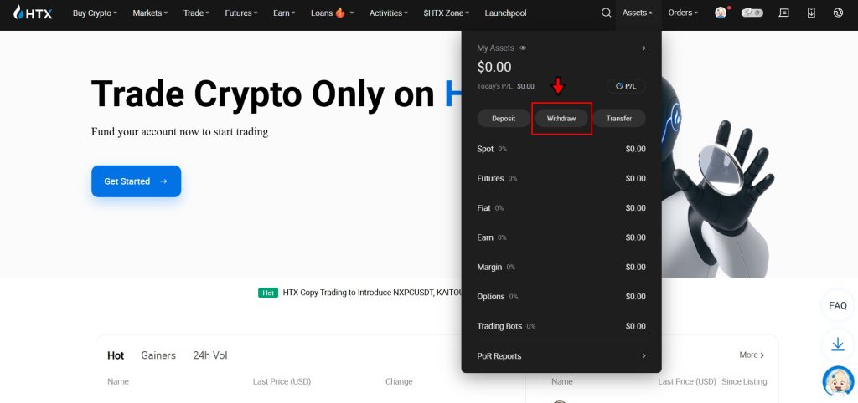Screen dimensions: 858x403
Task: Click the Withdraw button
Action: tap(561, 118)
